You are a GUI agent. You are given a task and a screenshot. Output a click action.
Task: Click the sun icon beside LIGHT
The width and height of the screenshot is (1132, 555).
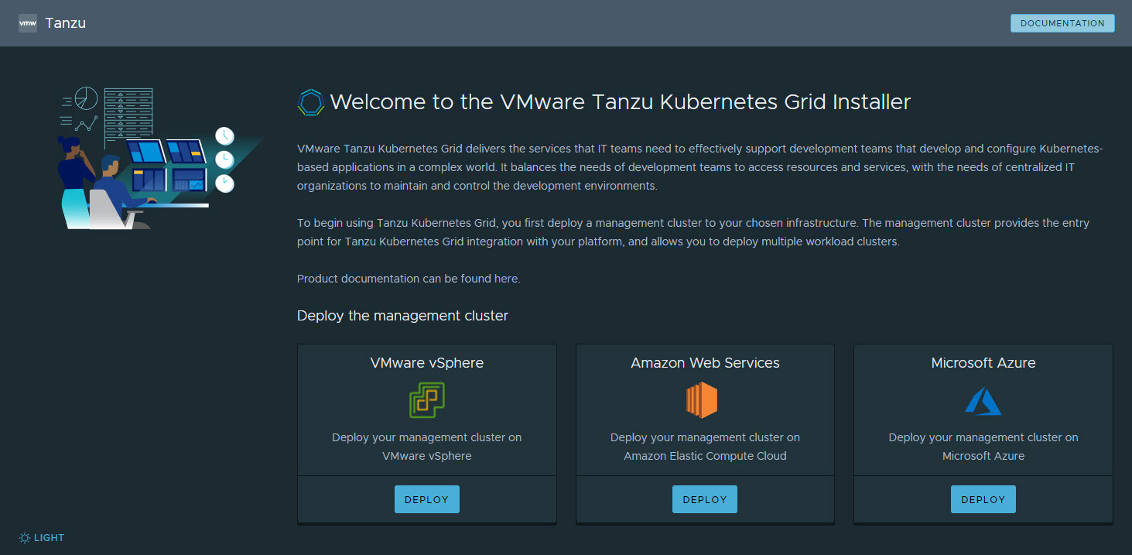(x=25, y=538)
